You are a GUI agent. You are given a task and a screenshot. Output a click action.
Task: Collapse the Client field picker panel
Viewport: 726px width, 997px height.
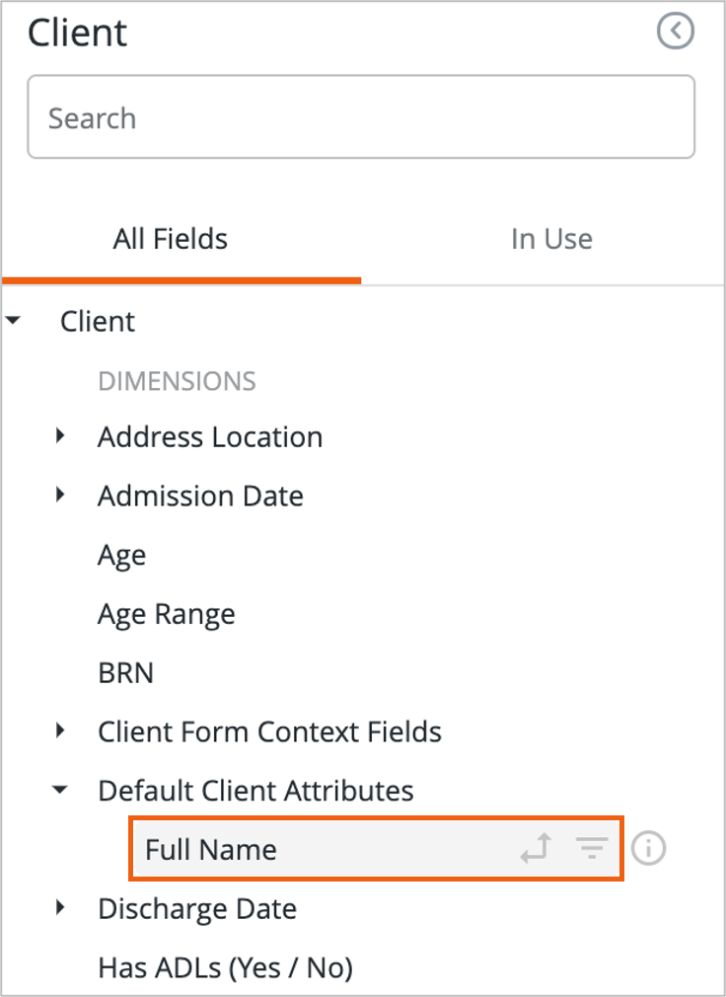pyautogui.click(x=676, y=32)
